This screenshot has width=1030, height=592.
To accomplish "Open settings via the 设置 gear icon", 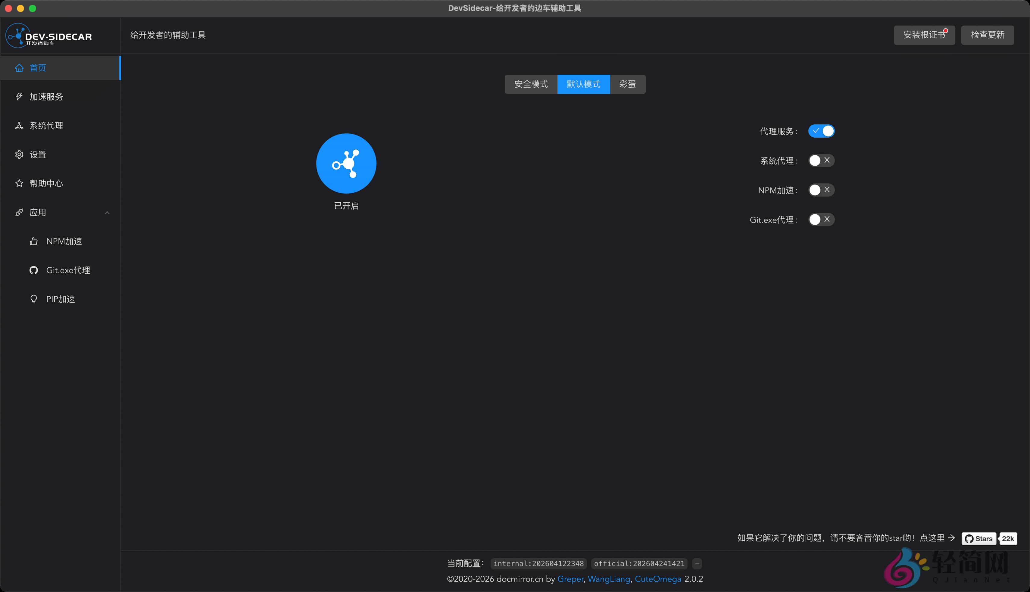I will pyautogui.click(x=19, y=154).
